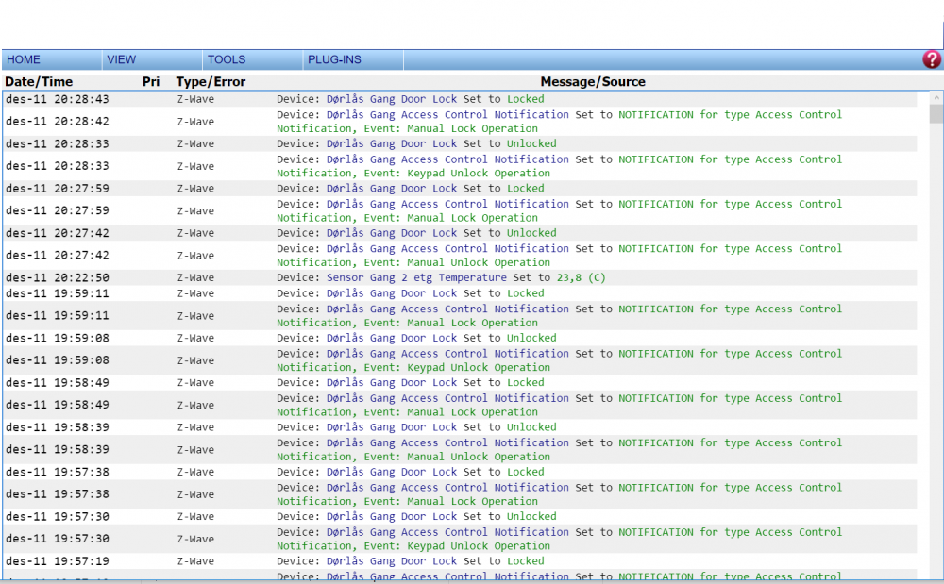The height and width of the screenshot is (584, 944).
Task: Click the Access Control Notification link at 19:57:30
Action: 448,531
